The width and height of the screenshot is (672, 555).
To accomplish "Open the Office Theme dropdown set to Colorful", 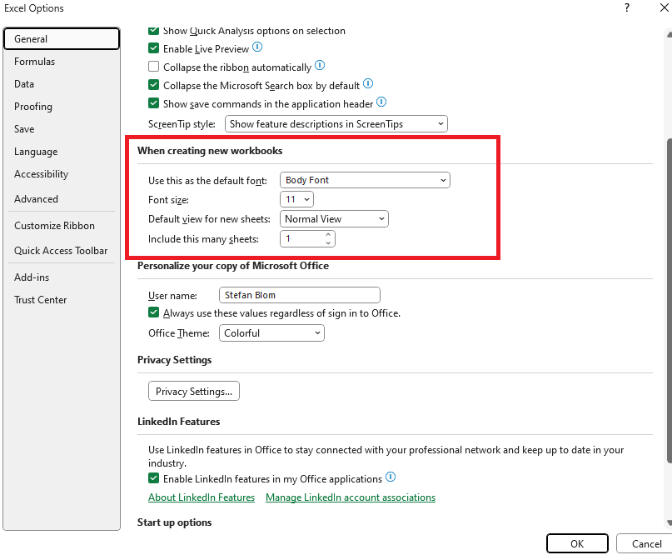I will point(271,332).
